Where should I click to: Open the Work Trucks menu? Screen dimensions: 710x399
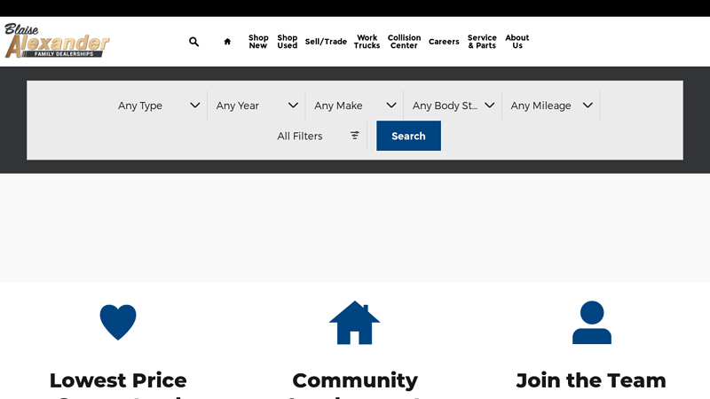click(x=367, y=42)
